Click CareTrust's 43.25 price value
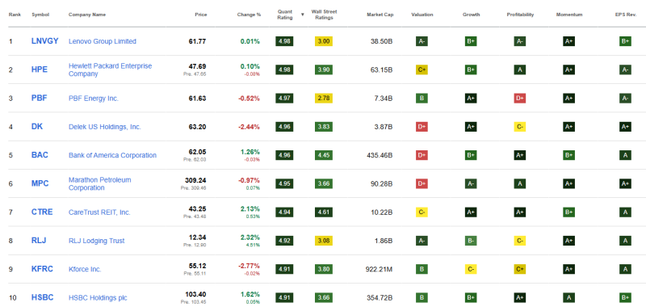This screenshot has height=307, width=646. pos(197,208)
